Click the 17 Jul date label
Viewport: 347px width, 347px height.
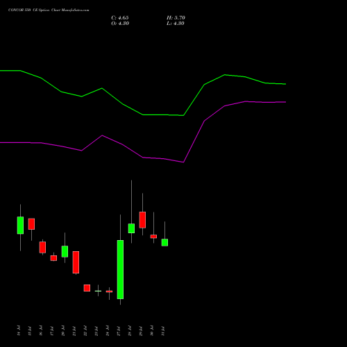(x=52, y=330)
